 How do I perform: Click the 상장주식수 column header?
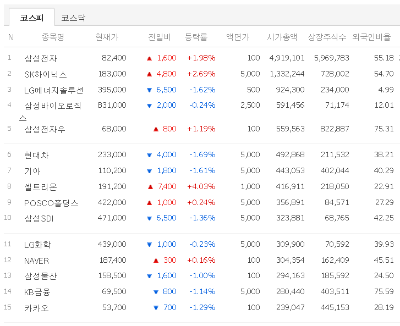327,37
